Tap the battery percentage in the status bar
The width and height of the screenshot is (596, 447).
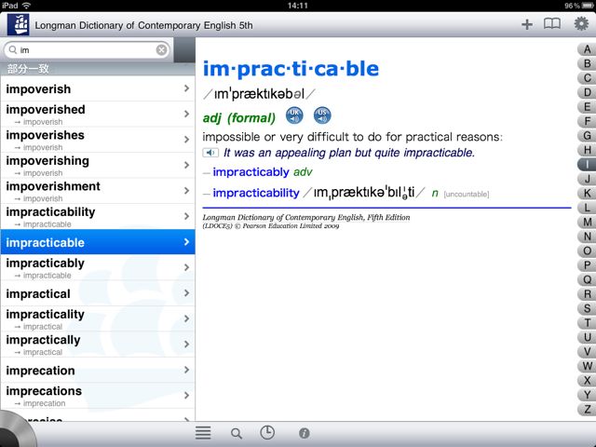[x=571, y=6]
